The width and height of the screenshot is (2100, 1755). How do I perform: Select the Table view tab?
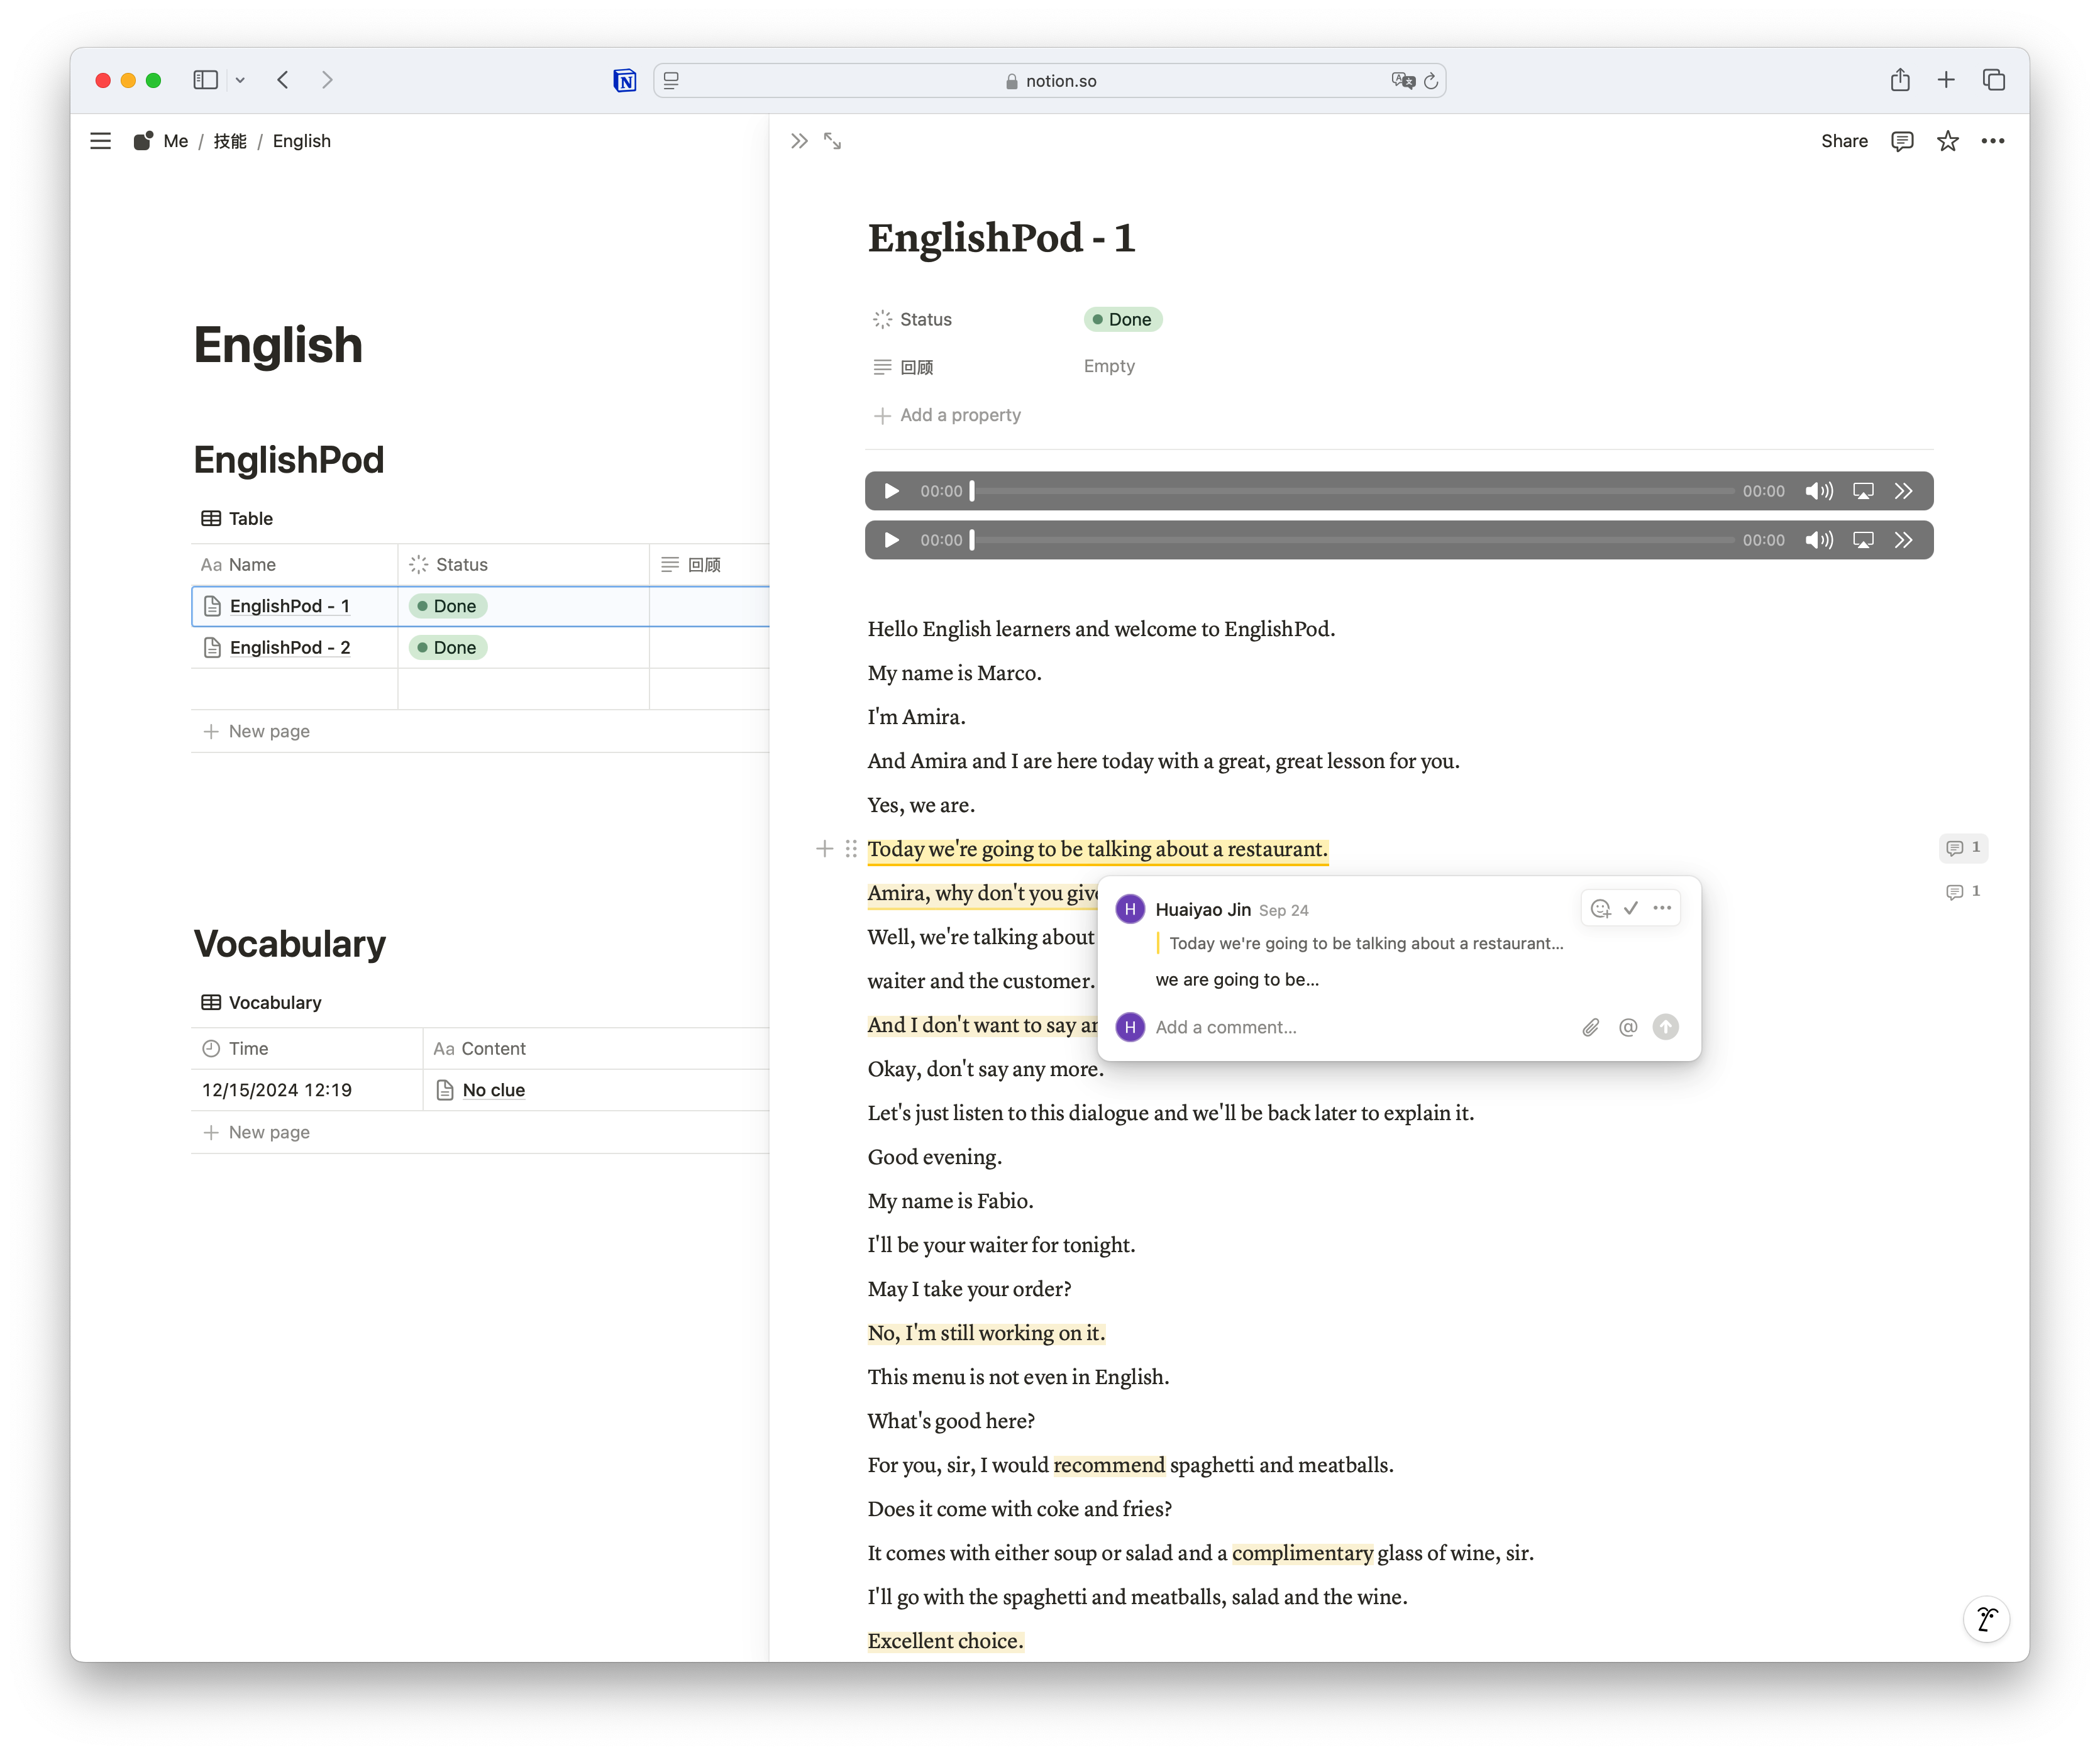click(237, 518)
